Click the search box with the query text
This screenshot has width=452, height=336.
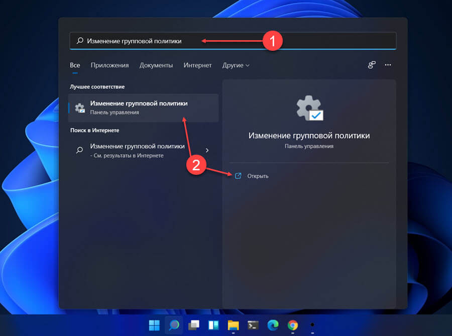coord(233,41)
